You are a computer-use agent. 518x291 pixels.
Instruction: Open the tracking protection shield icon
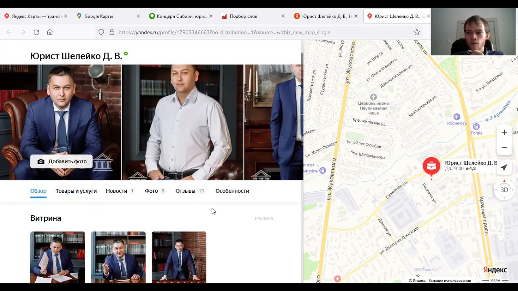pyautogui.click(x=101, y=32)
